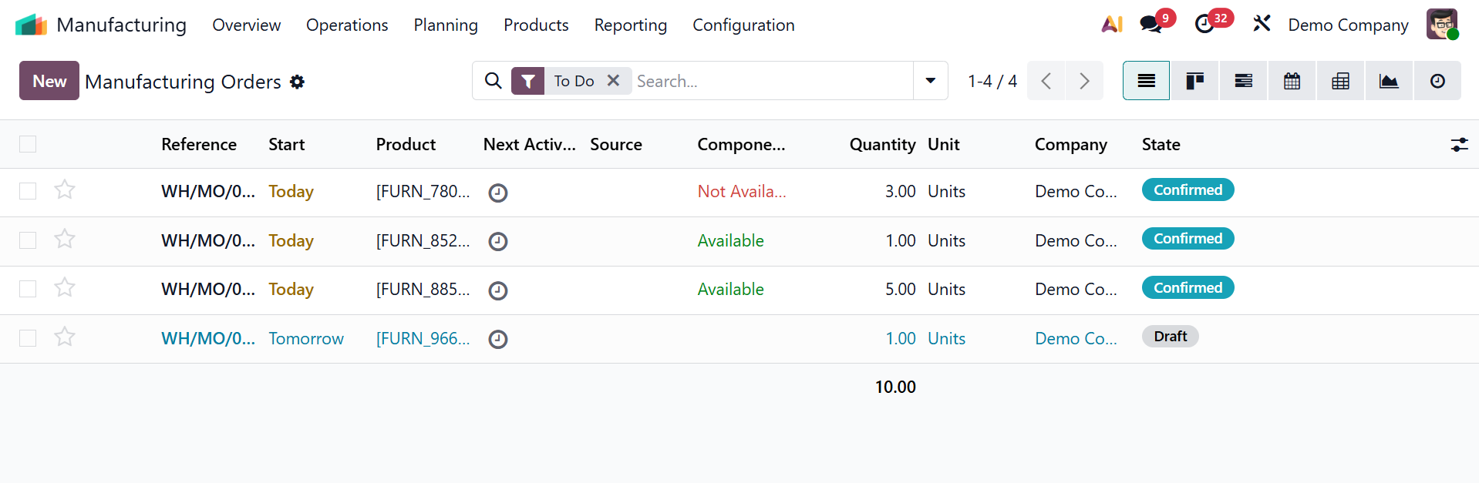Open the discuss messages icon
Viewport: 1479px width, 483px height.
click(x=1151, y=25)
